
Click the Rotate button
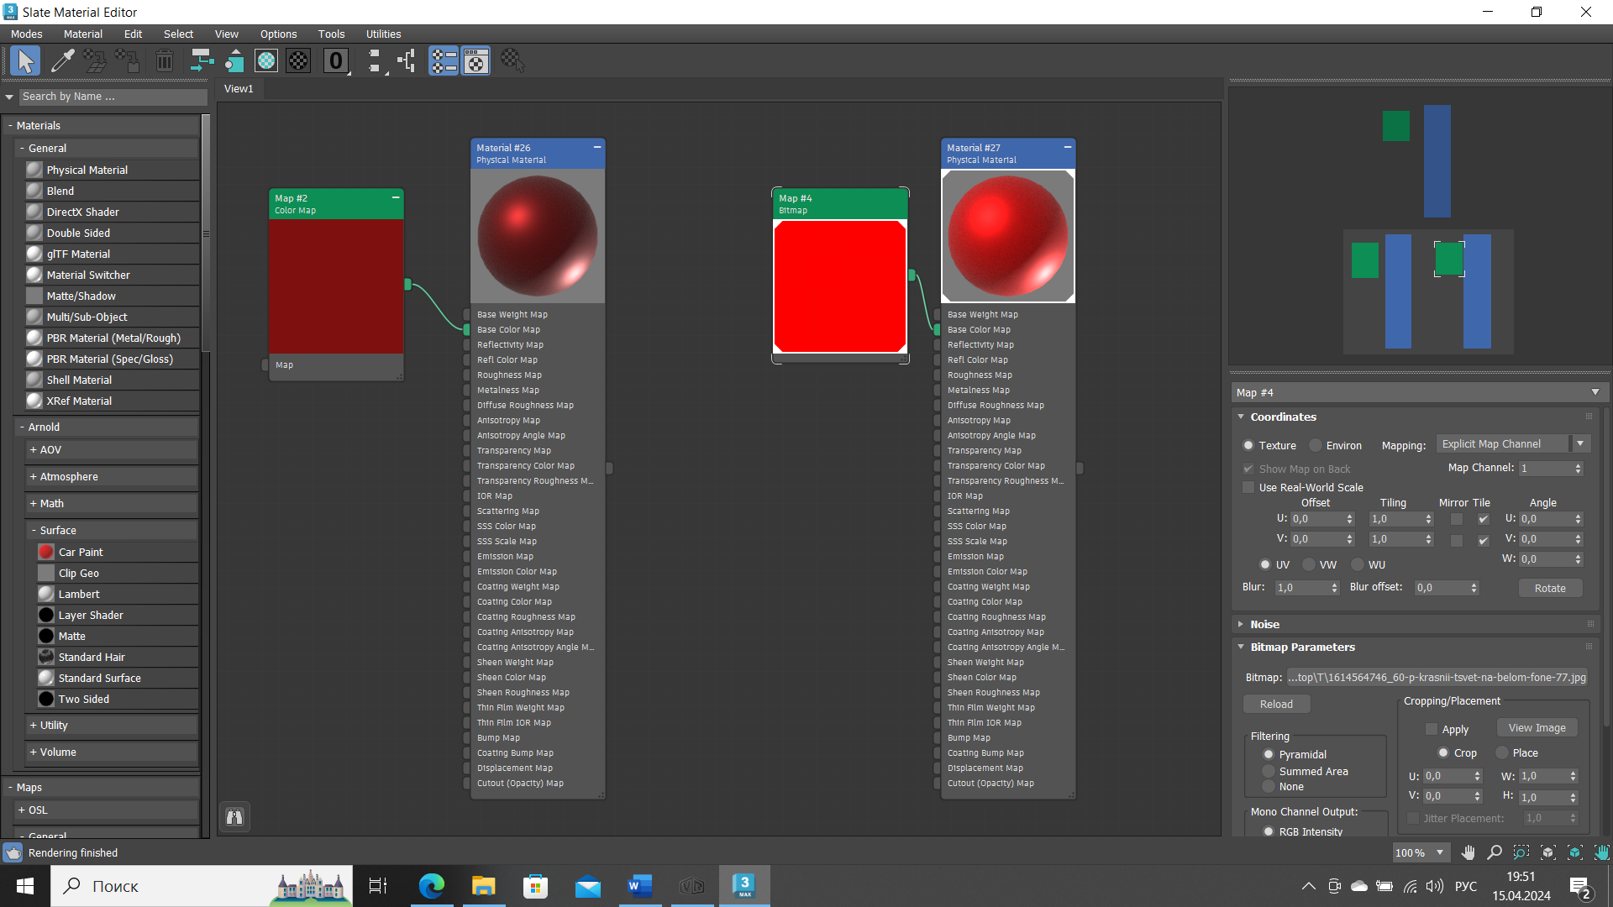(x=1550, y=588)
